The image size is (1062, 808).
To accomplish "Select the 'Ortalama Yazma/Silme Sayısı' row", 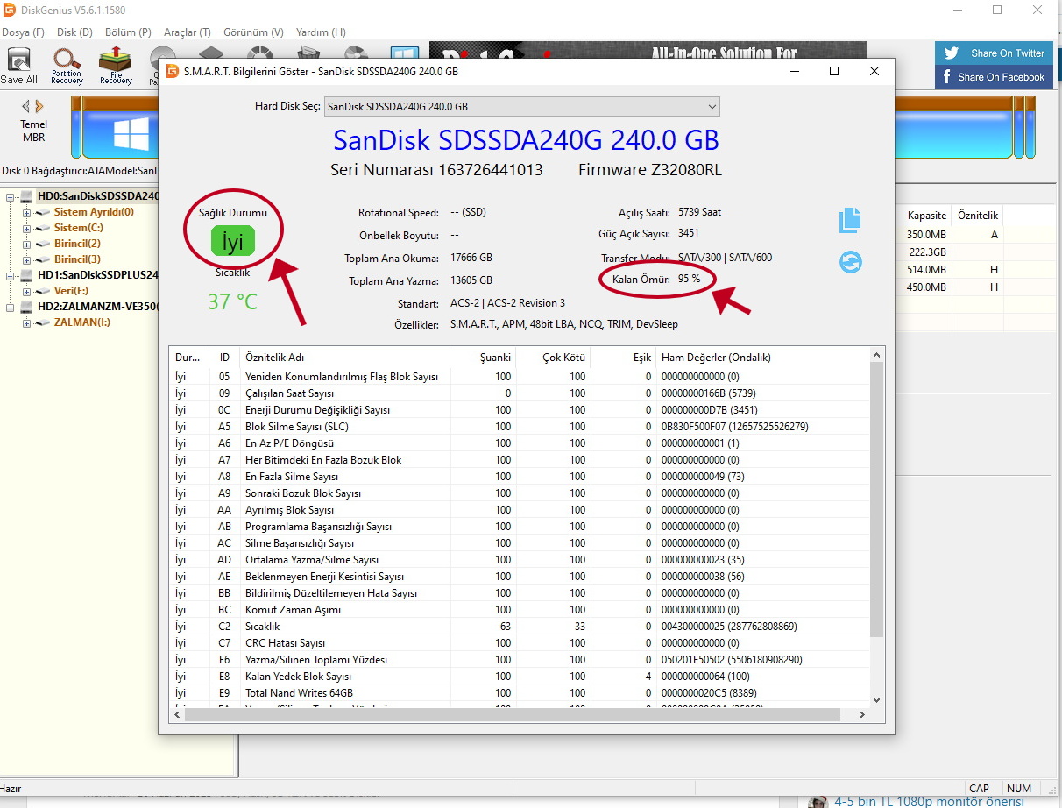I will pyautogui.click(x=520, y=560).
